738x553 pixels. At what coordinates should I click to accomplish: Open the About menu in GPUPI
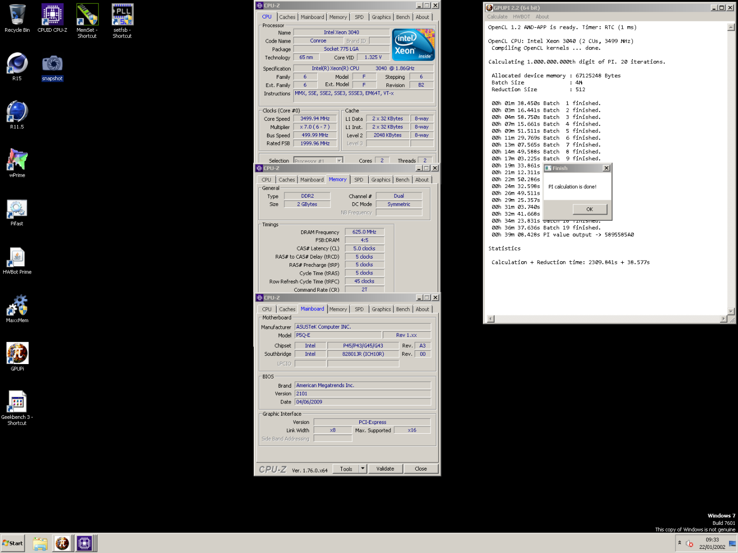(542, 16)
